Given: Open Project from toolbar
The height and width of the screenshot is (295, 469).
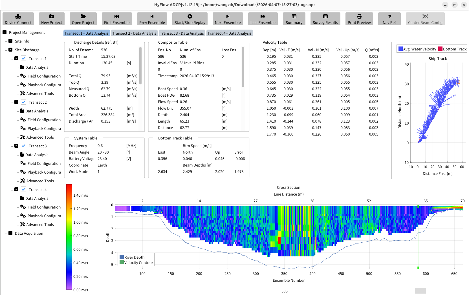Looking at the screenshot, I should 83,19.
